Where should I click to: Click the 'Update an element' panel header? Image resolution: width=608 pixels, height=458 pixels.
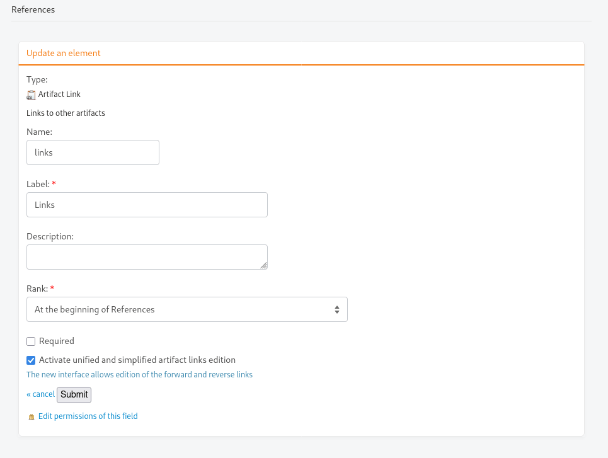click(x=63, y=53)
